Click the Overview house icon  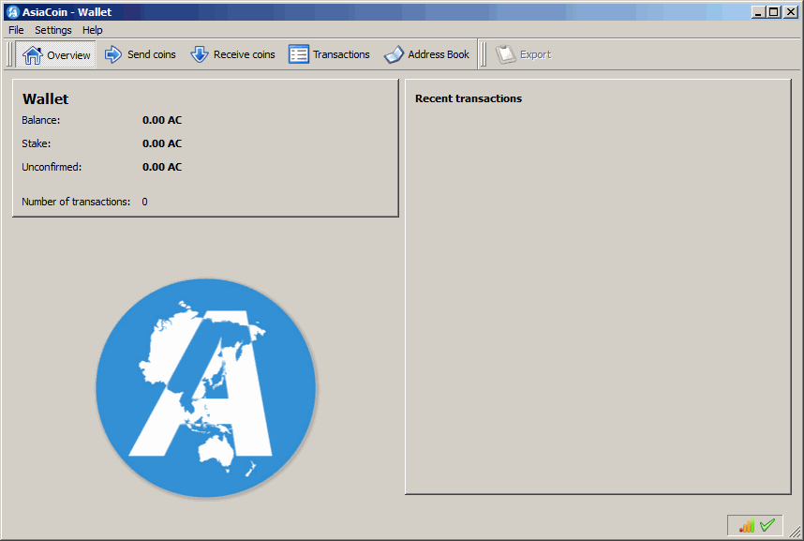point(32,55)
